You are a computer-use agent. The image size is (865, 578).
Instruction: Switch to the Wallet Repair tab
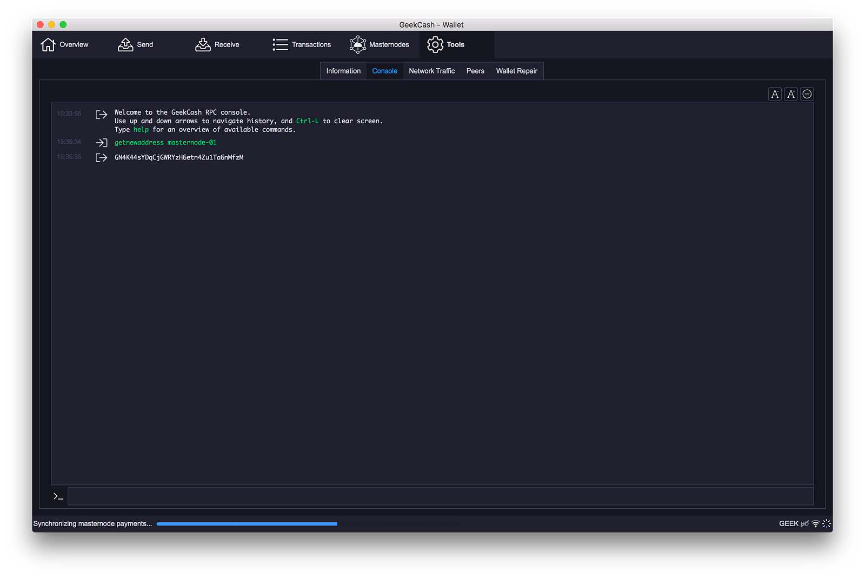pos(516,71)
